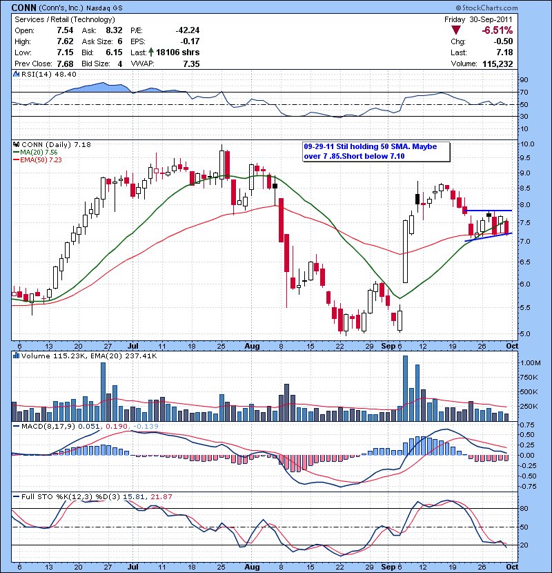Screen dimensions: 552x573
Task: Click the MACD 0.75 axis label
Action: (x=526, y=425)
